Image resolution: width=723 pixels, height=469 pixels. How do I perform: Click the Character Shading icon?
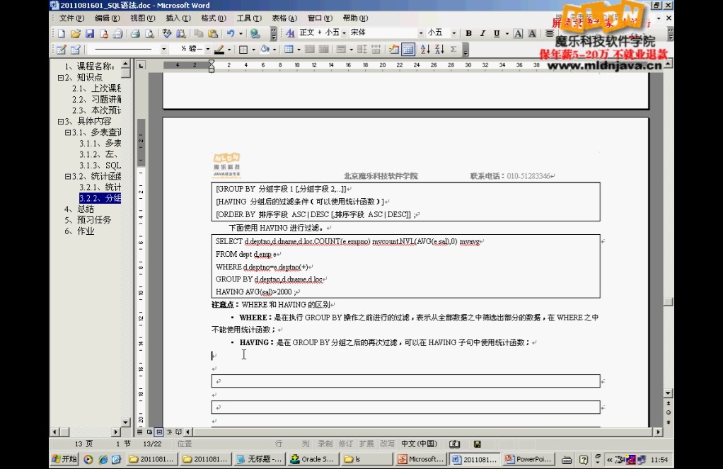pyautogui.click(x=532, y=33)
